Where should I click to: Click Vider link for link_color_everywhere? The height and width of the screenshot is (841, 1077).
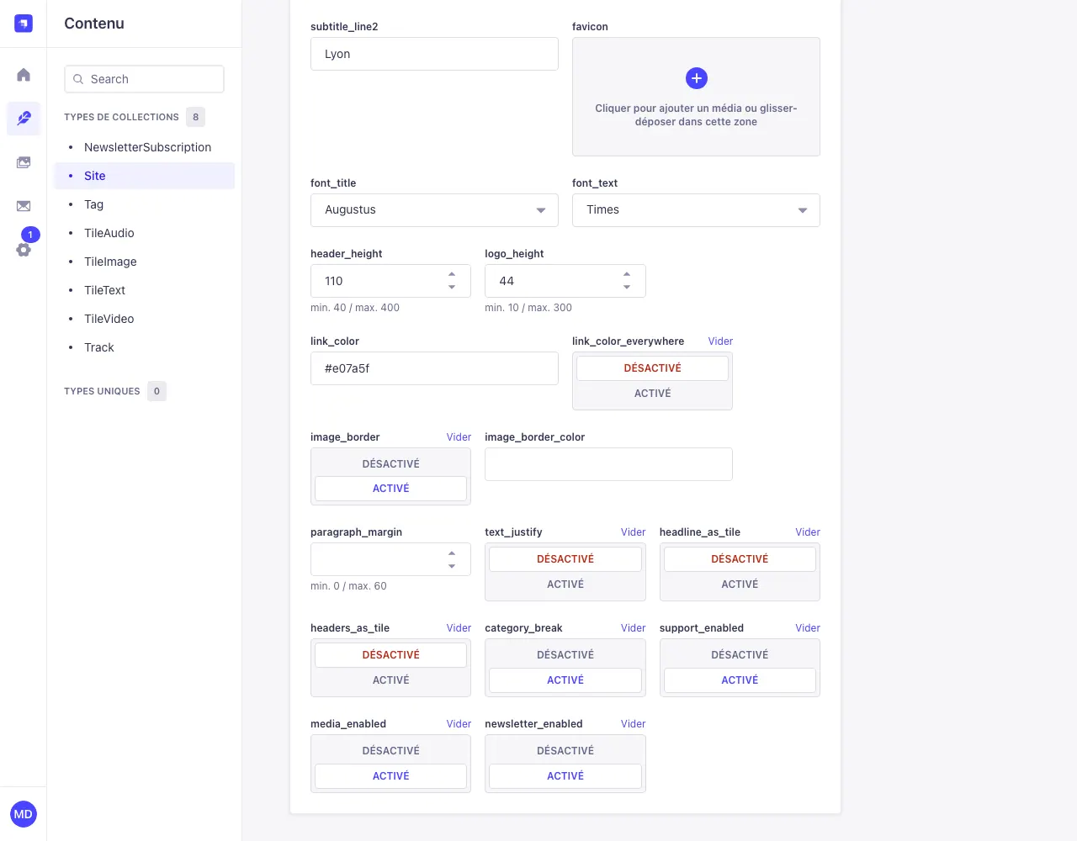click(x=720, y=341)
